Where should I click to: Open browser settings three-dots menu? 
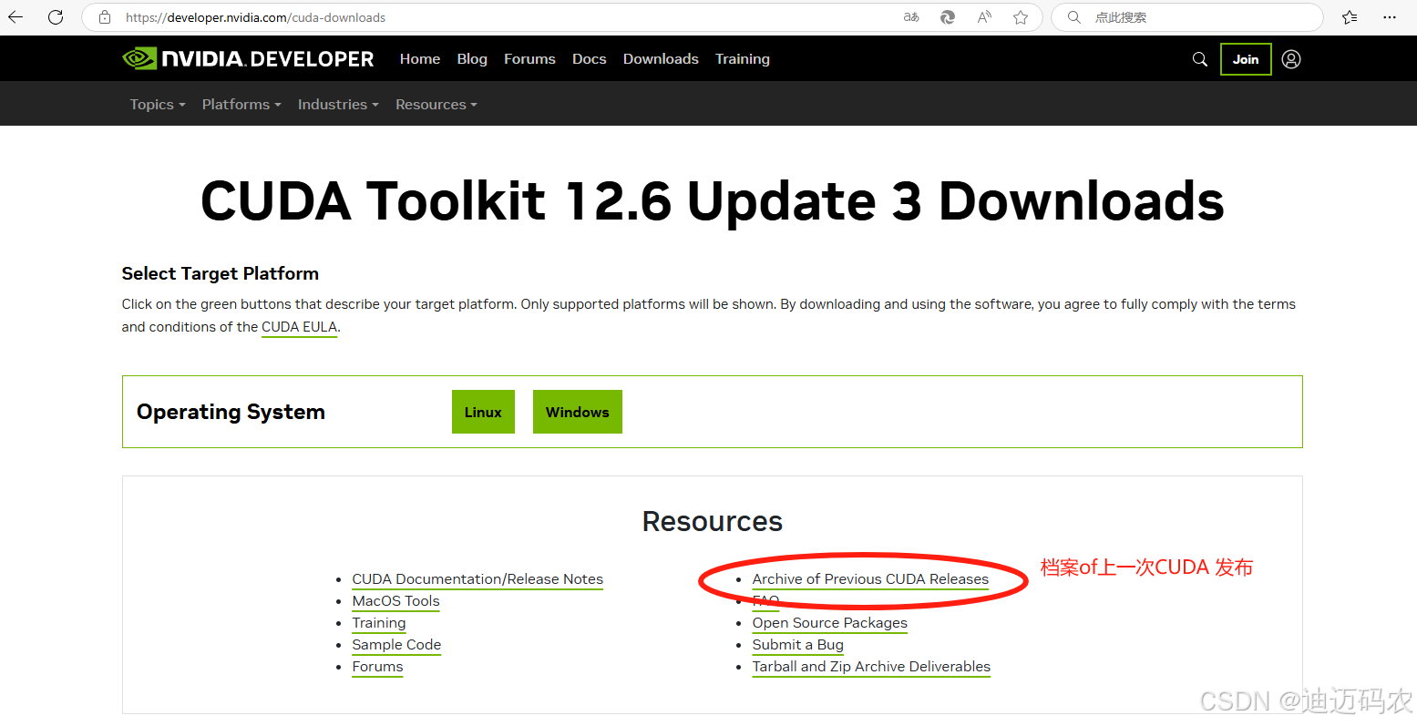click(x=1390, y=17)
